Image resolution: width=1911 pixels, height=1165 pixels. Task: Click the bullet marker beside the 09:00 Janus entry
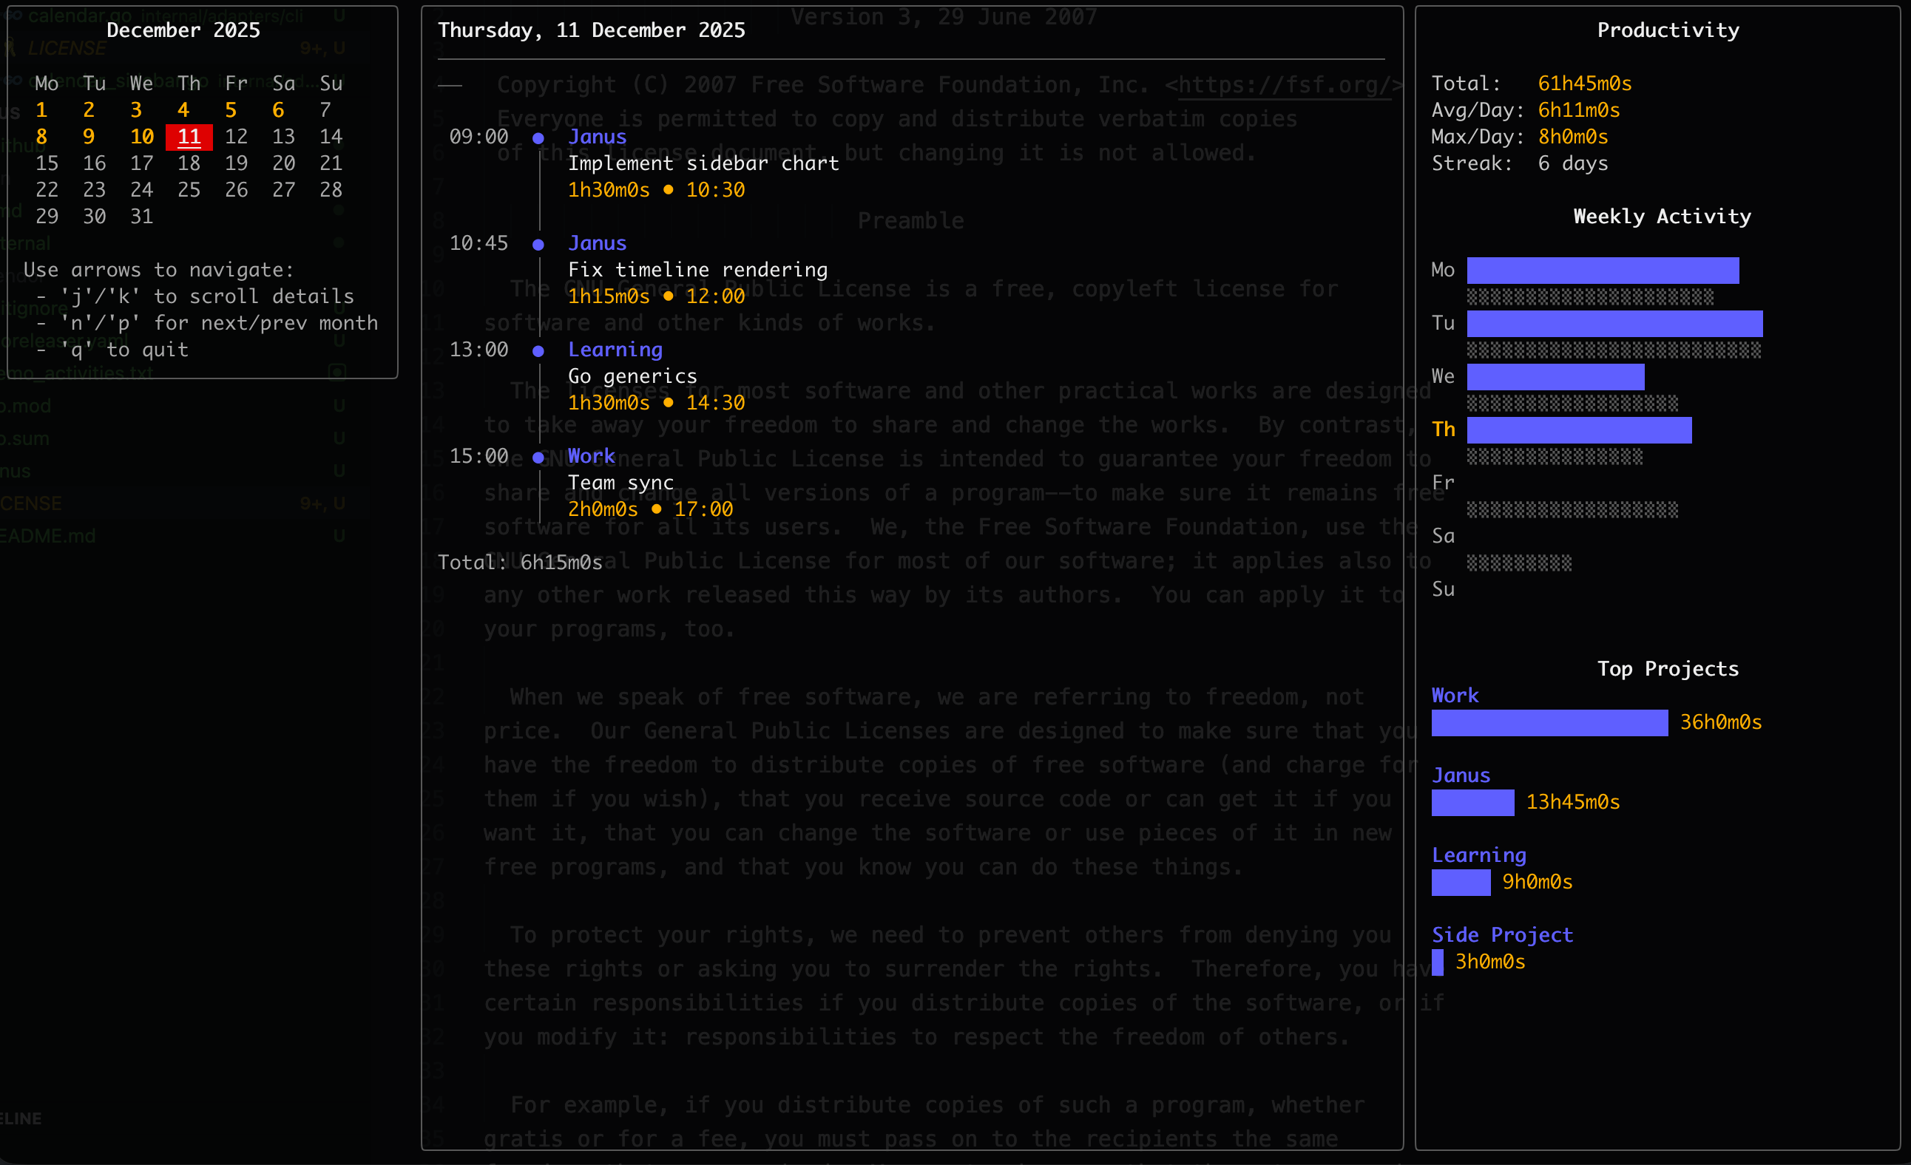(538, 137)
